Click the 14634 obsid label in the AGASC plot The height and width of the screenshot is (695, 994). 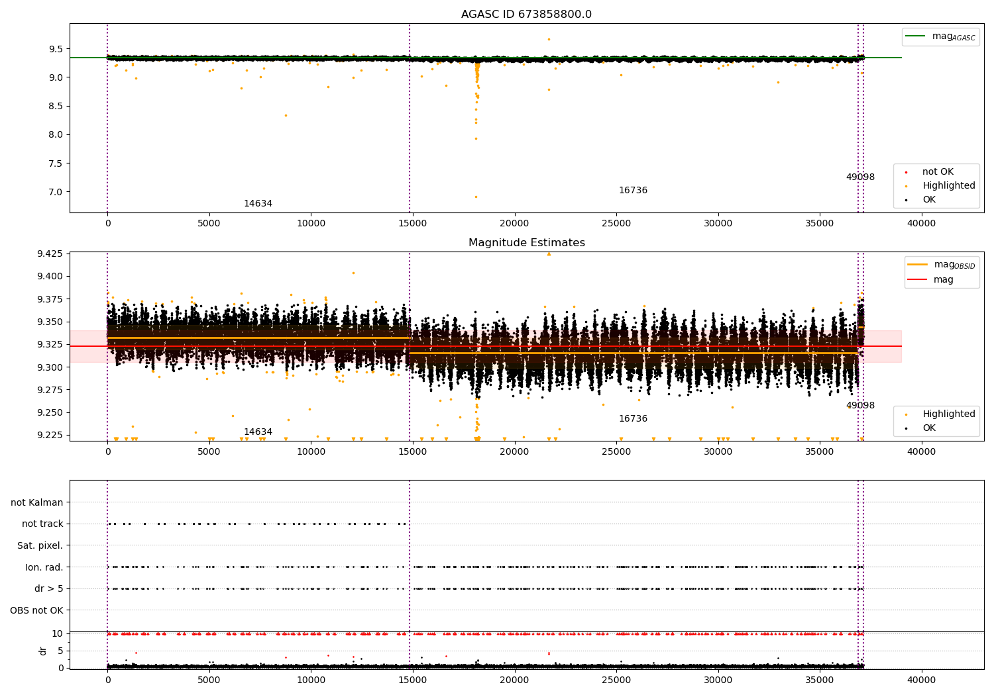click(x=258, y=204)
